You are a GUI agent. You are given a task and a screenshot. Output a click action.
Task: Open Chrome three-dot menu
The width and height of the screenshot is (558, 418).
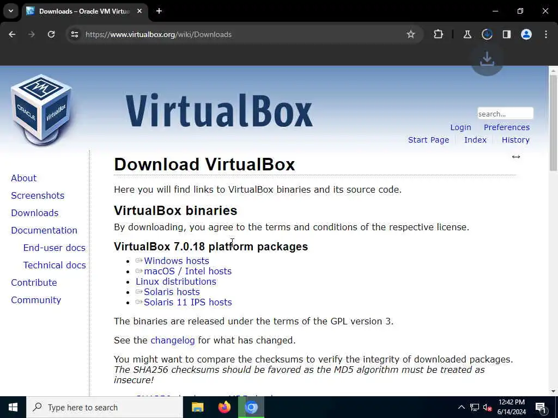coord(546,34)
